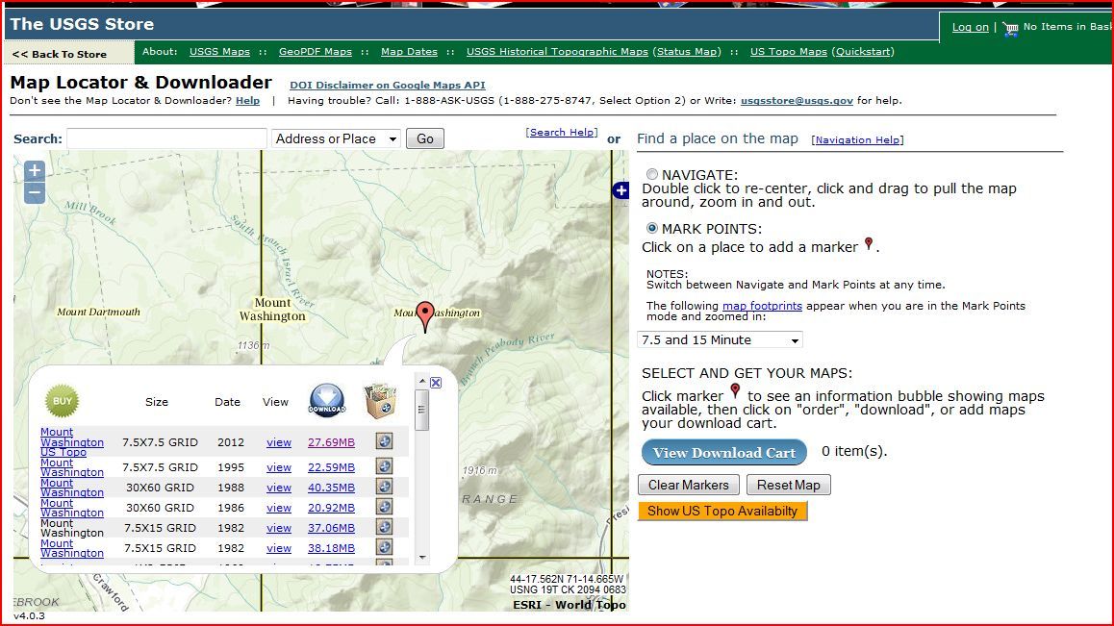Click the green BUY badge icon
The height and width of the screenshot is (626, 1114).
(x=63, y=401)
